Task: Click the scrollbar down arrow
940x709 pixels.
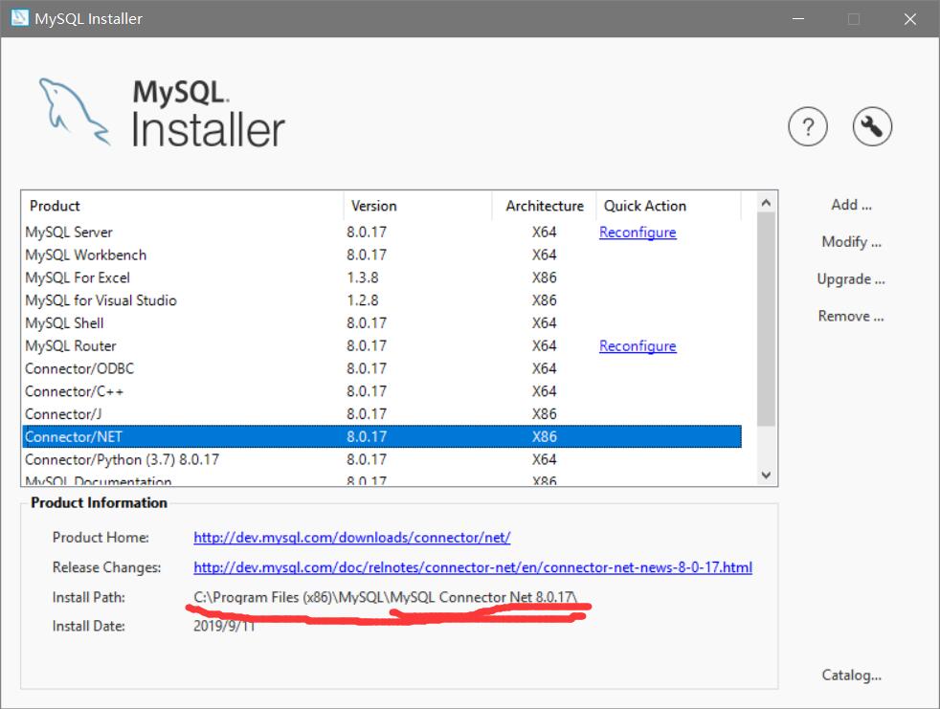Action: [766, 474]
